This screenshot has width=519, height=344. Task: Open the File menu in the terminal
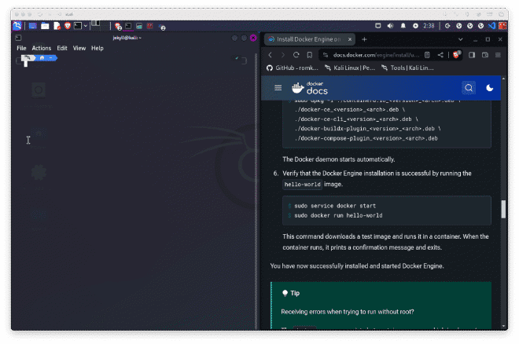21,48
